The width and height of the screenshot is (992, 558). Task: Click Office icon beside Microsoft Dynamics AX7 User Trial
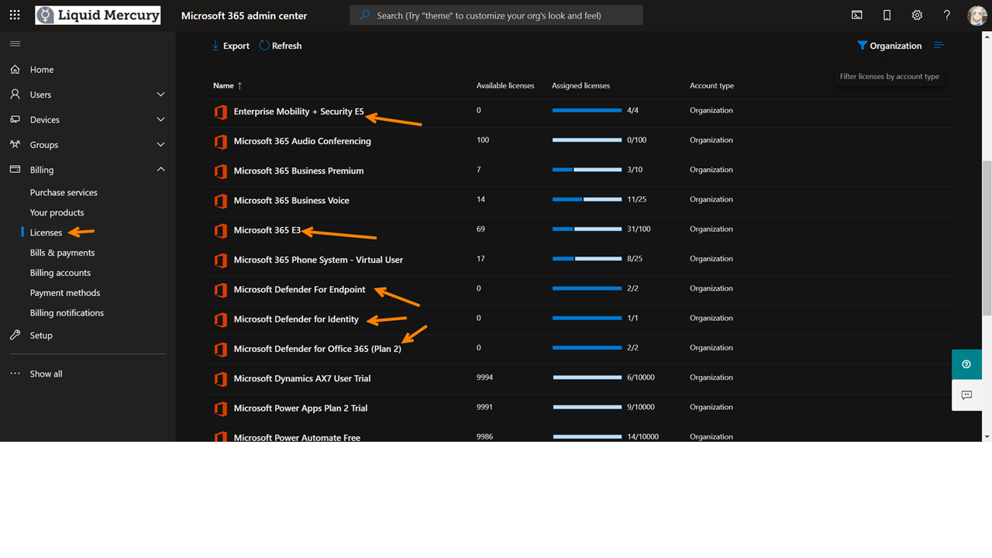point(221,379)
